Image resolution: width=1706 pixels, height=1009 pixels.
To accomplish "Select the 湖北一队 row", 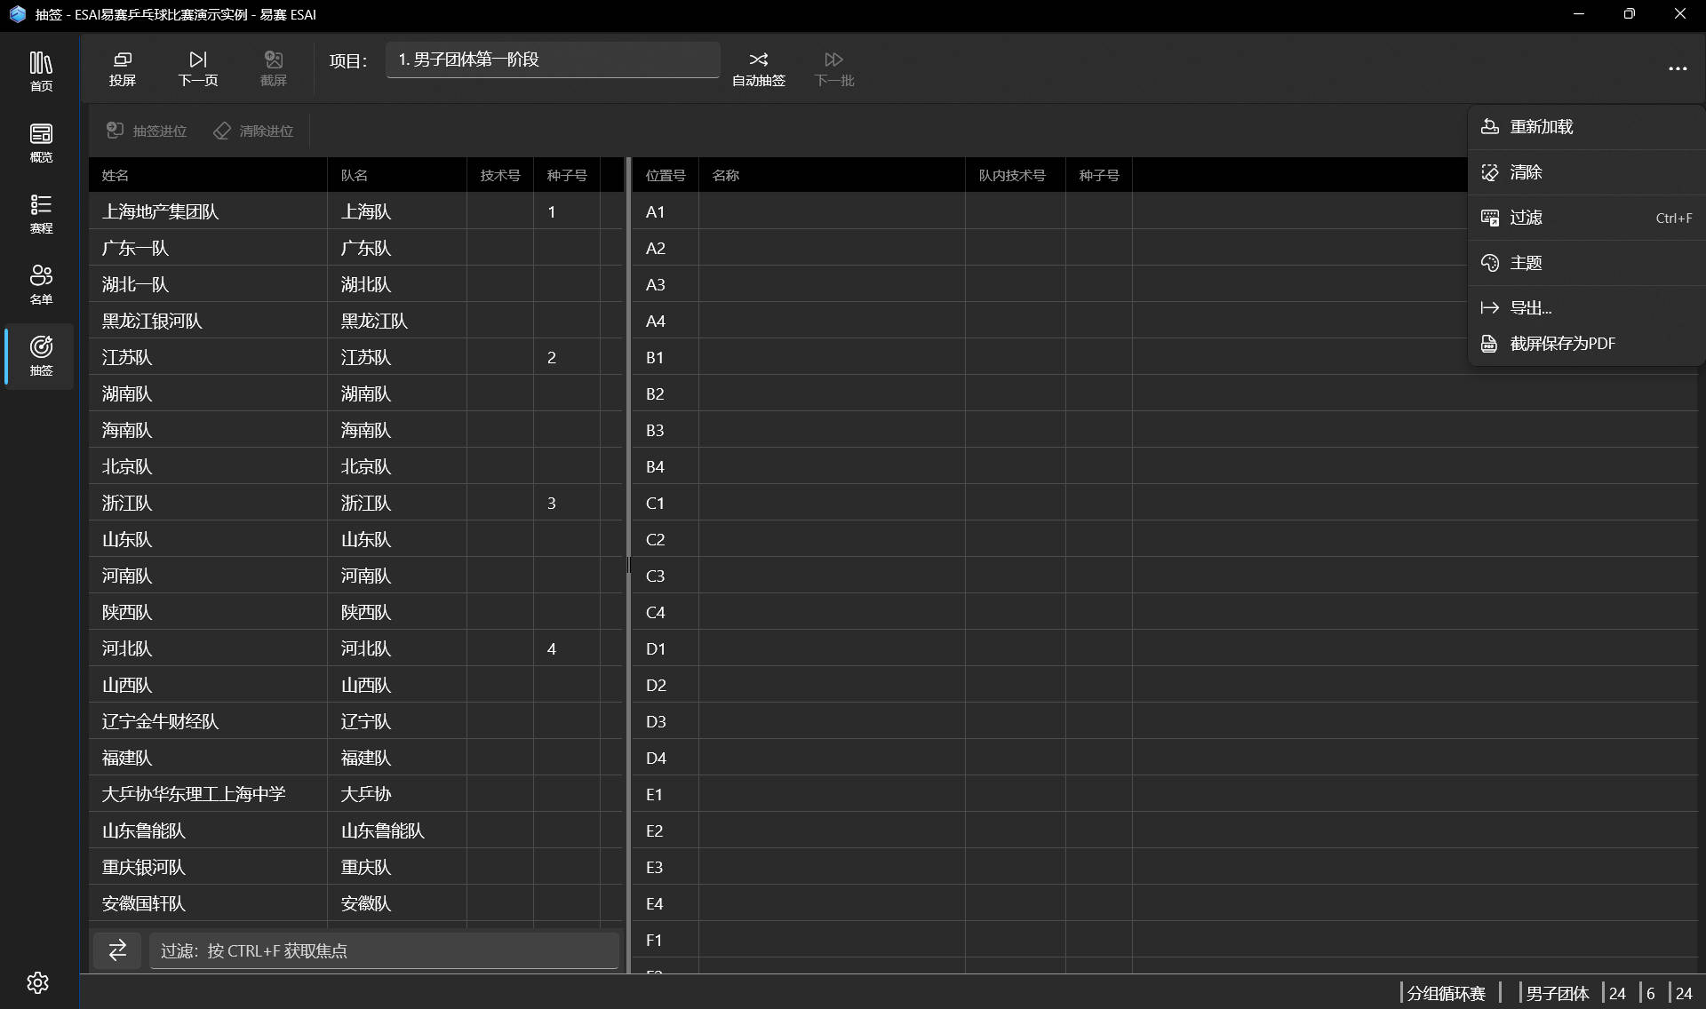I will pos(356,284).
